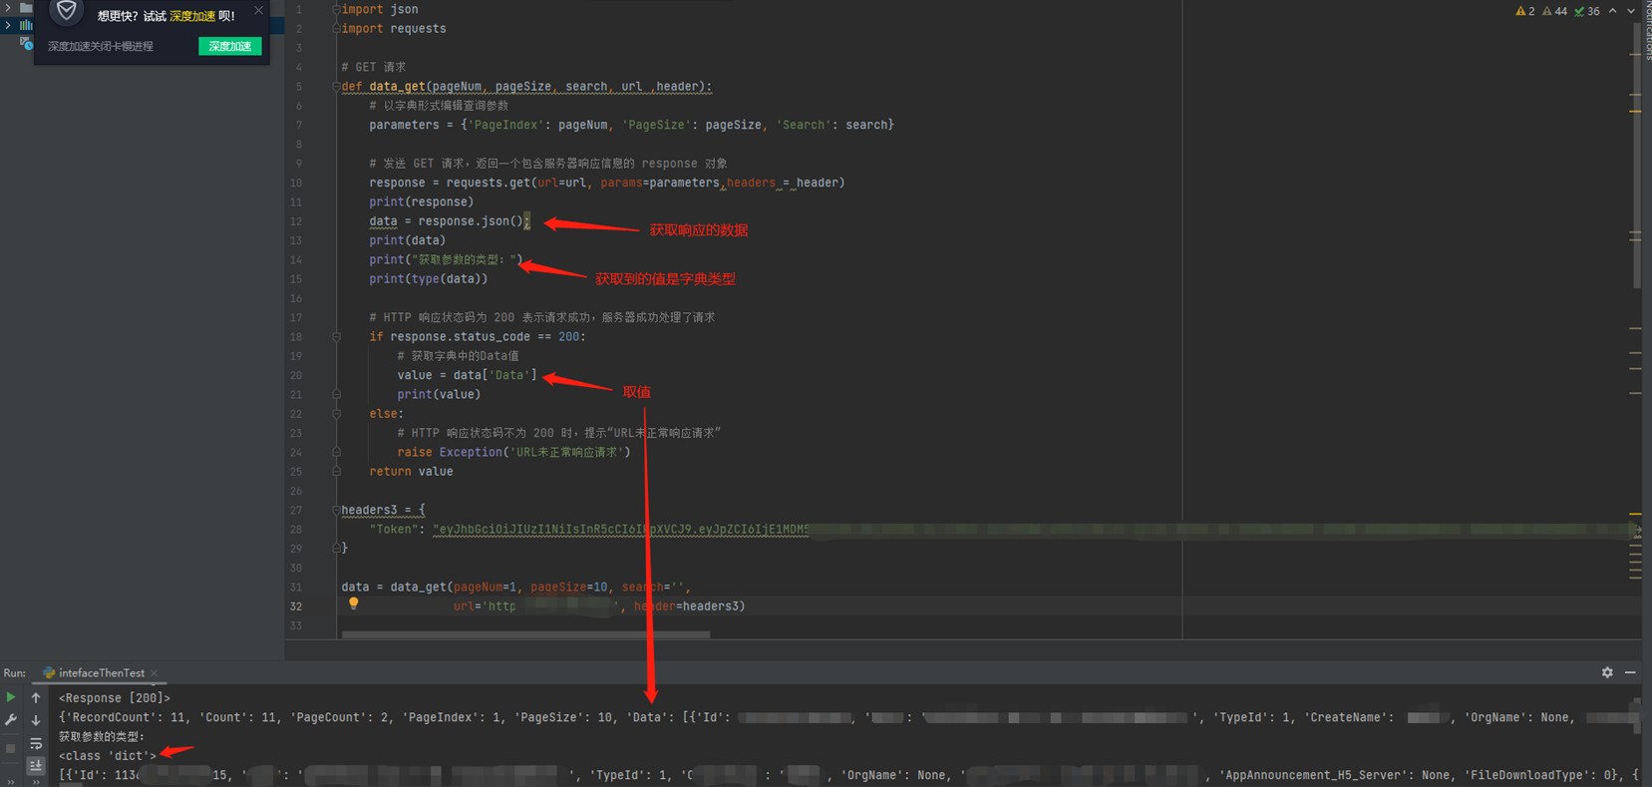
Task: Select the intefaceThenTest run tab
Action: point(101,673)
